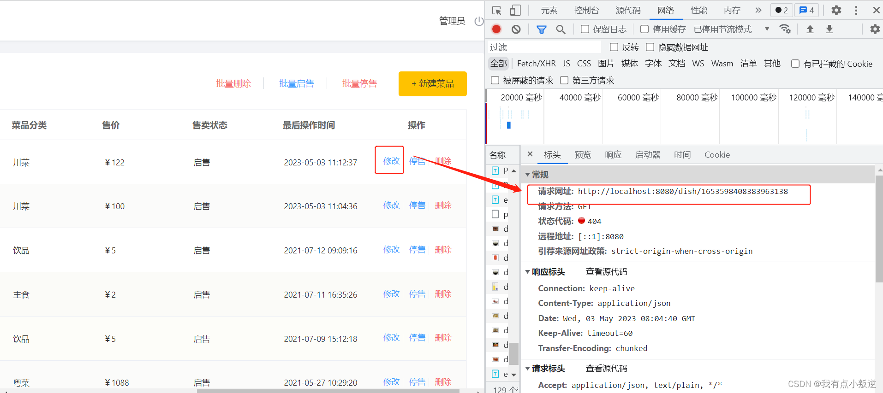
Task: Click the request list scrollbar thumb
Action: tap(513, 354)
